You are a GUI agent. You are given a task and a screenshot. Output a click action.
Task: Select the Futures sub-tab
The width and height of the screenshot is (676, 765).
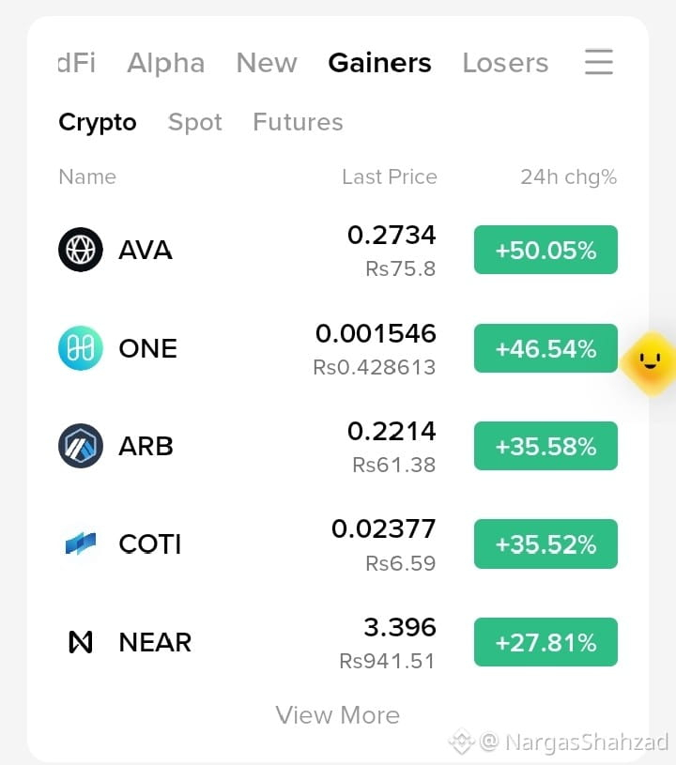298,122
